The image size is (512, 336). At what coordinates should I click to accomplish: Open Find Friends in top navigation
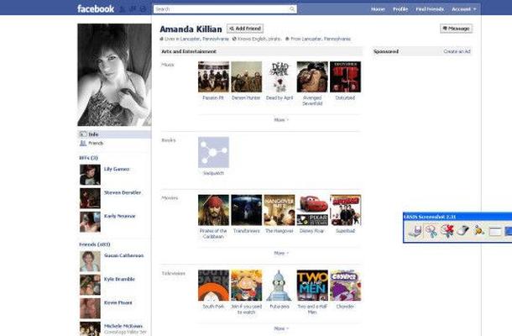[430, 9]
